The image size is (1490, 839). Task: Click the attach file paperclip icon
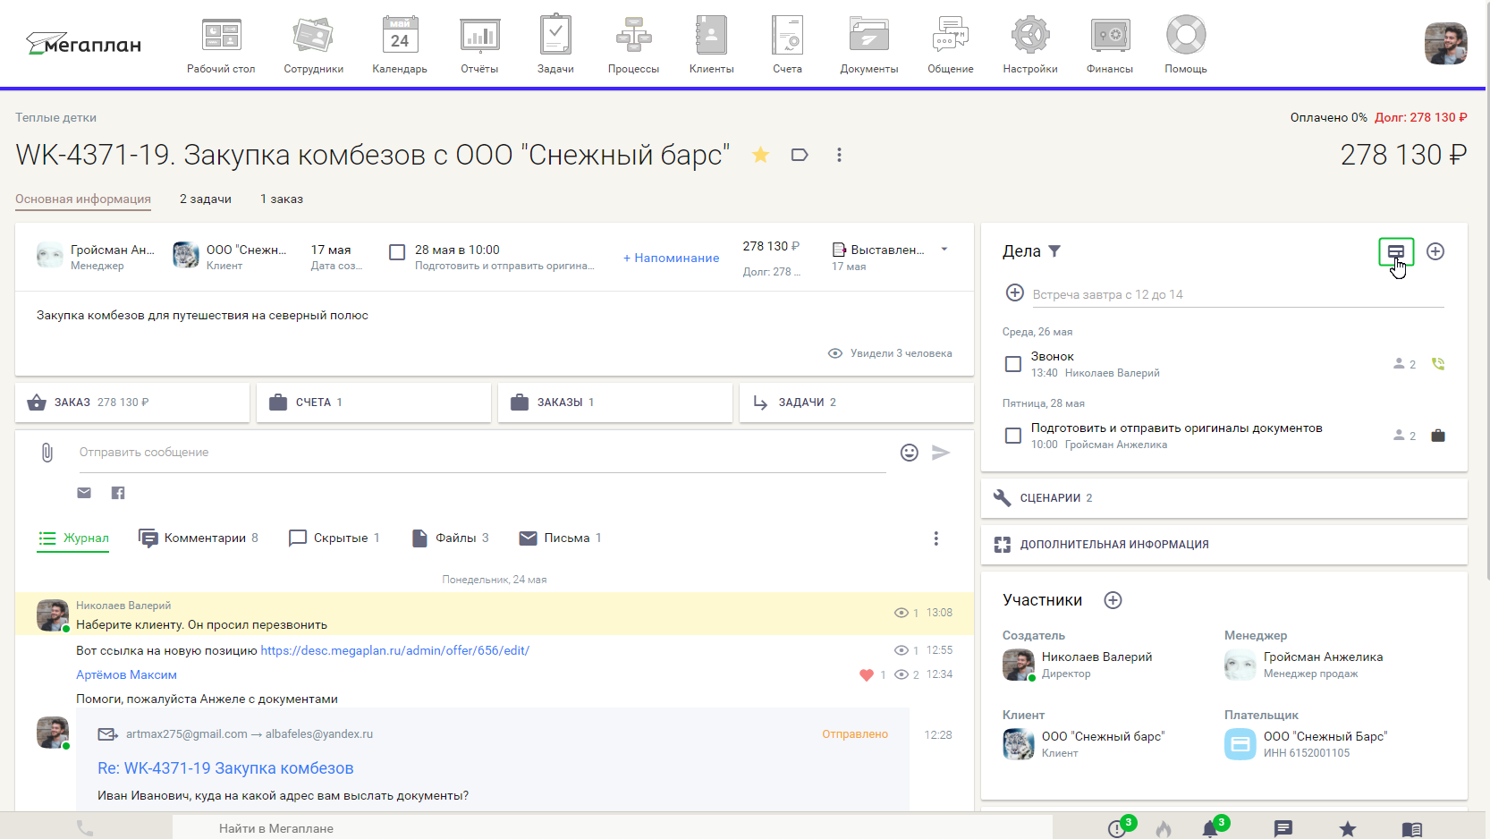(x=47, y=453)
